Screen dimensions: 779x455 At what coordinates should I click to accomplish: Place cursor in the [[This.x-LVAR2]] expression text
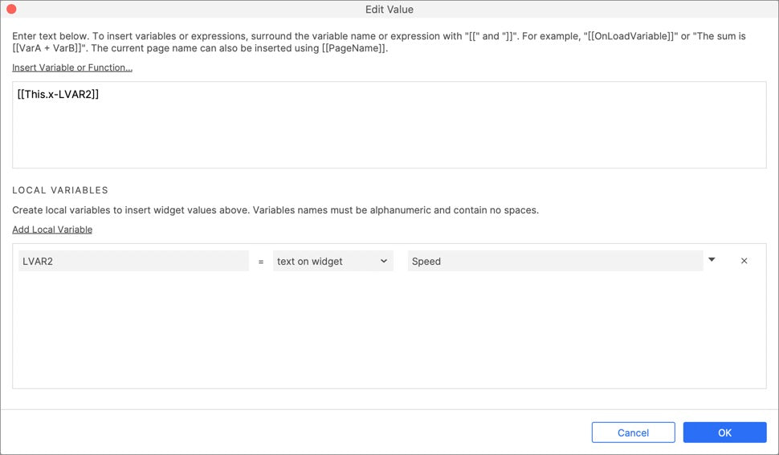click(x=58, y=95)
